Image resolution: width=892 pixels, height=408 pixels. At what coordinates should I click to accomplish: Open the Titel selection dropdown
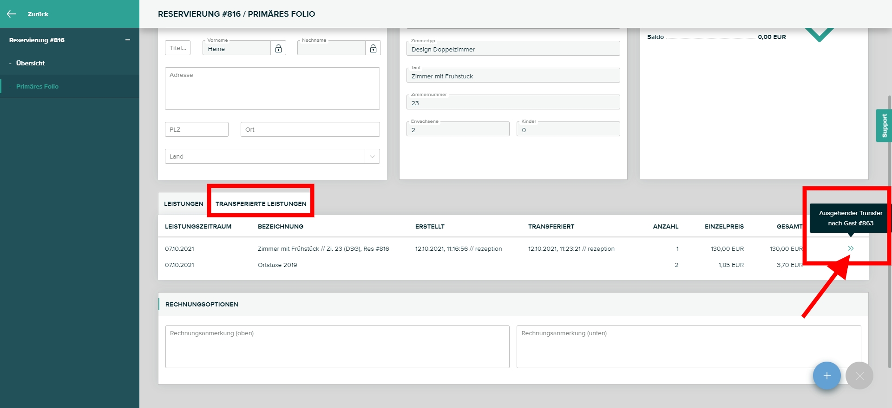pyautogui.click(x=177, y=48)
